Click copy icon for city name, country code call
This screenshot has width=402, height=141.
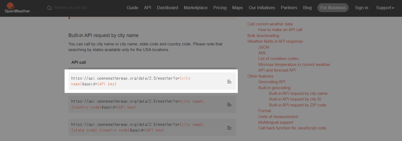coord(229,105)
